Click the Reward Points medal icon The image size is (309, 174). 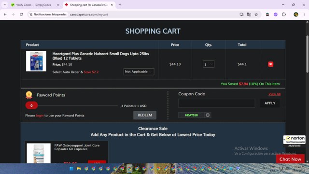pyautogui.click(x=29, y=95)
